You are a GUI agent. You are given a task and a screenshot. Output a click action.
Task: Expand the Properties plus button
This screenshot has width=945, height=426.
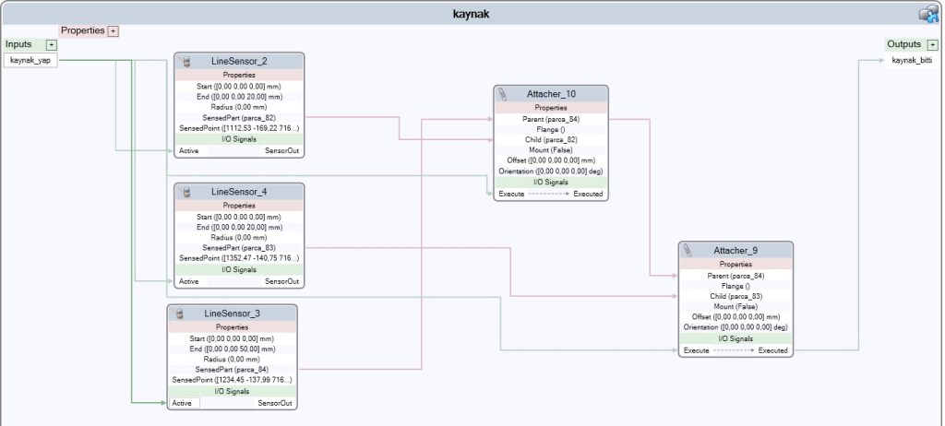click(114, 30)
